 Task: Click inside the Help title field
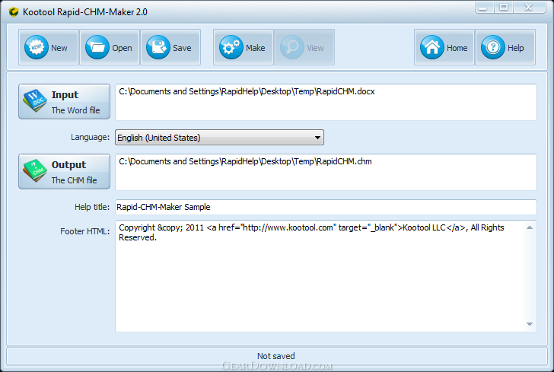325,207
